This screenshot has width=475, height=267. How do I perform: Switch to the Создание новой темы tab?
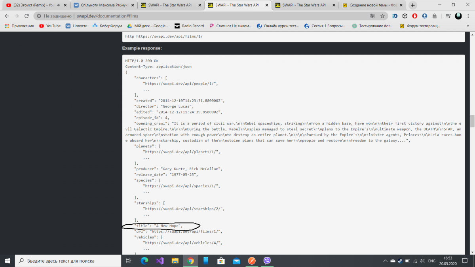(x=373, y=5)
